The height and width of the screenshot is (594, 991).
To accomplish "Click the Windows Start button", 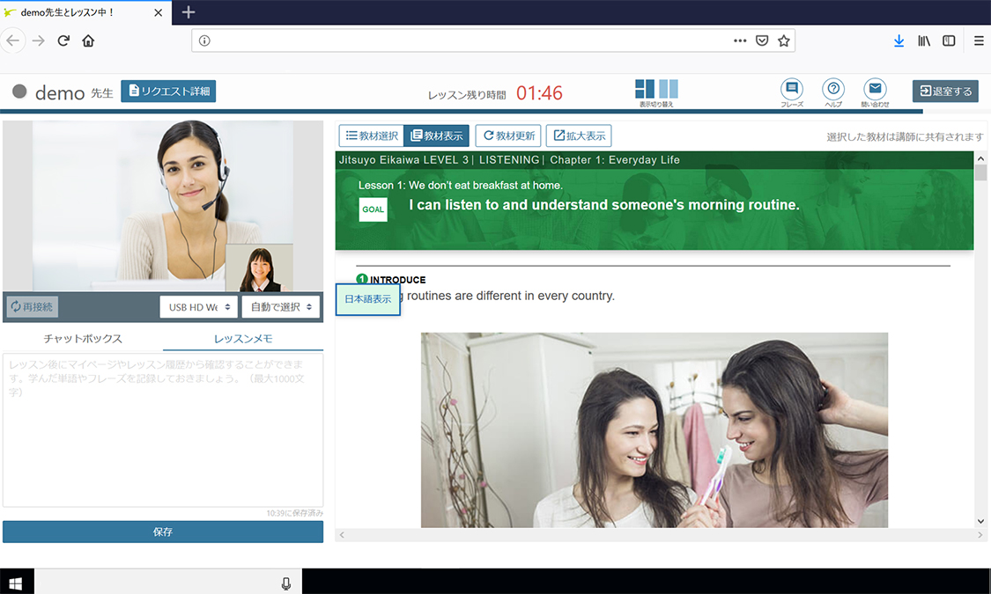I will click(x=16, y=583).
